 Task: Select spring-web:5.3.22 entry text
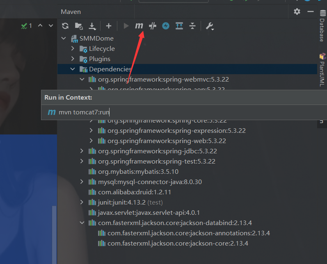point(167,141)
